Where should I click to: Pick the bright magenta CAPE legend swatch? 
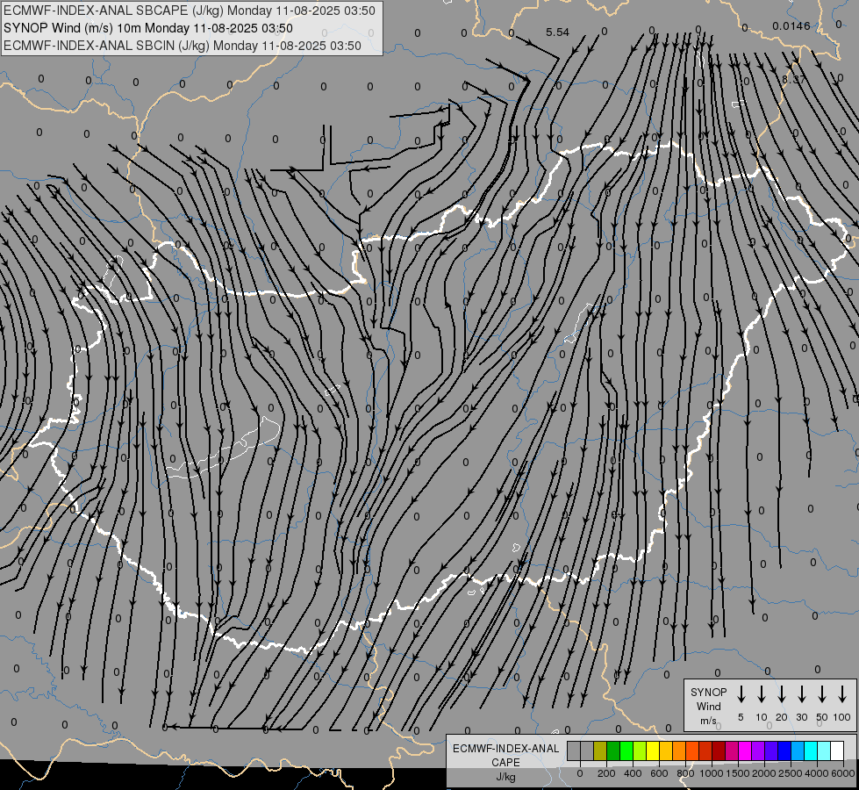pyautogui.click(x=745, y=750)
